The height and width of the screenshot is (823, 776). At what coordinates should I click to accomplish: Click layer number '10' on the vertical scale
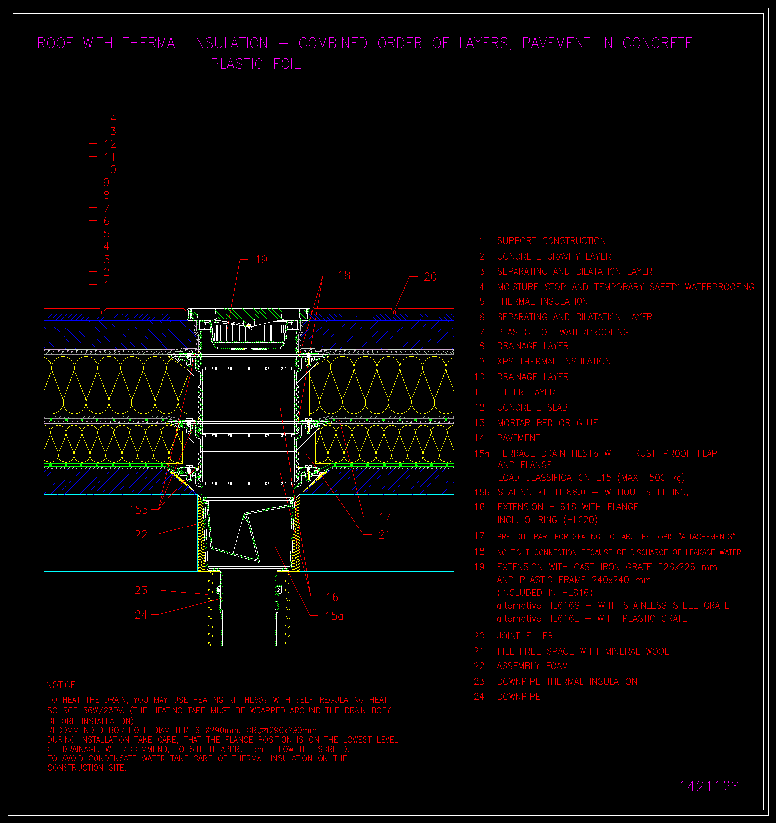click(x=110, y=169)
